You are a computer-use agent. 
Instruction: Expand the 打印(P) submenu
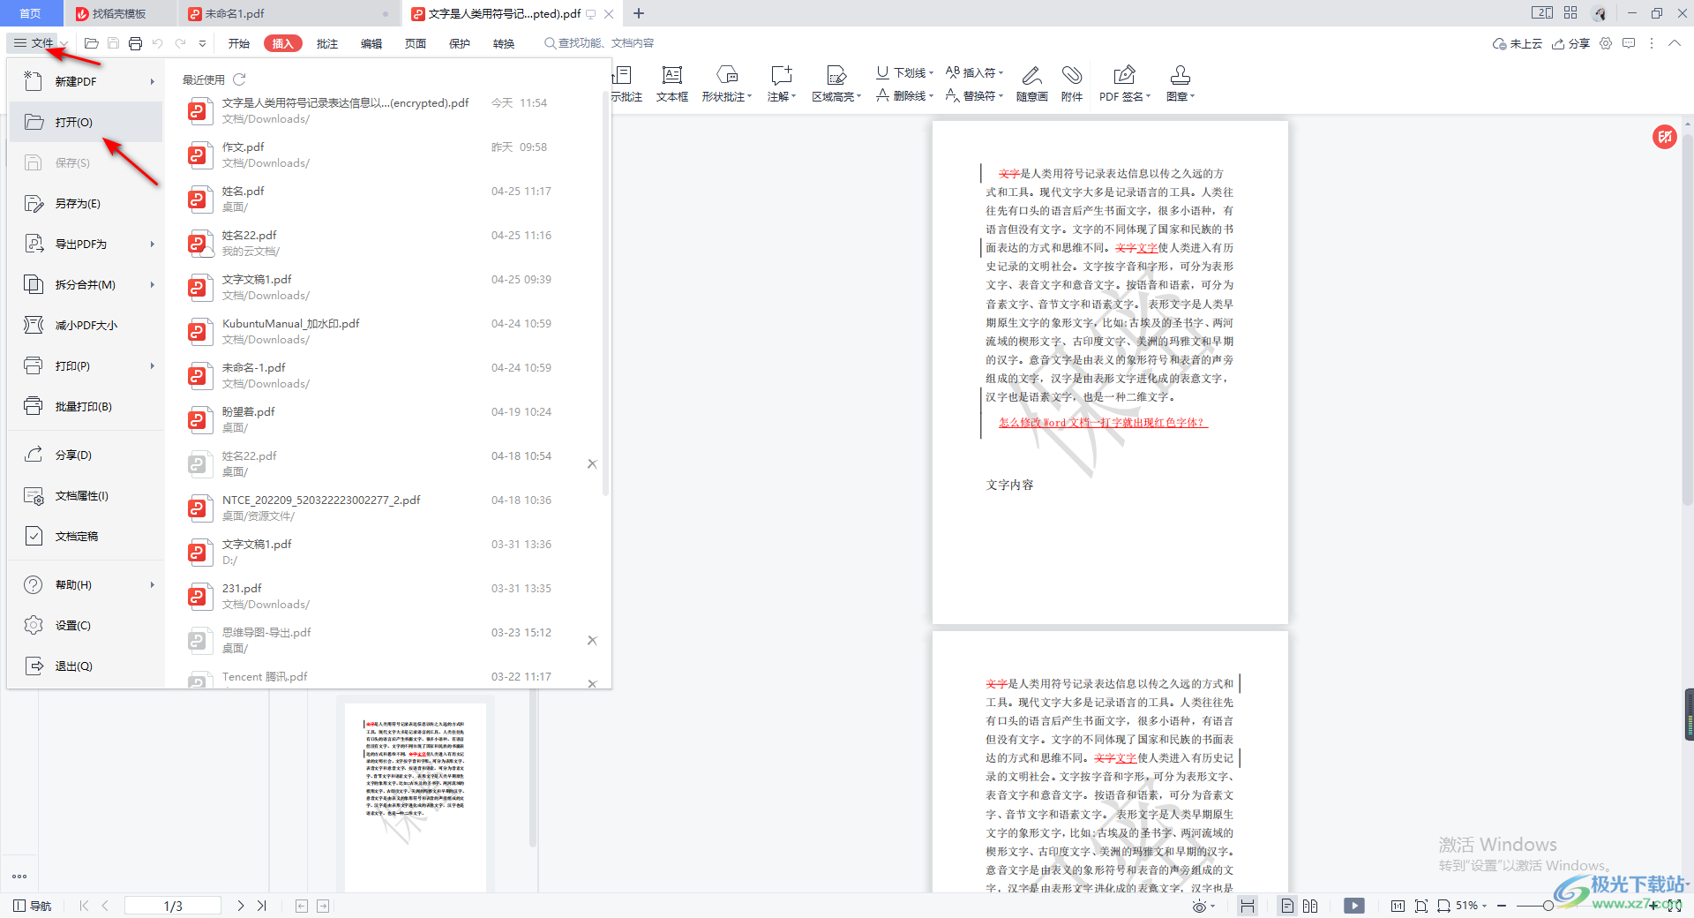click(152, 365)
